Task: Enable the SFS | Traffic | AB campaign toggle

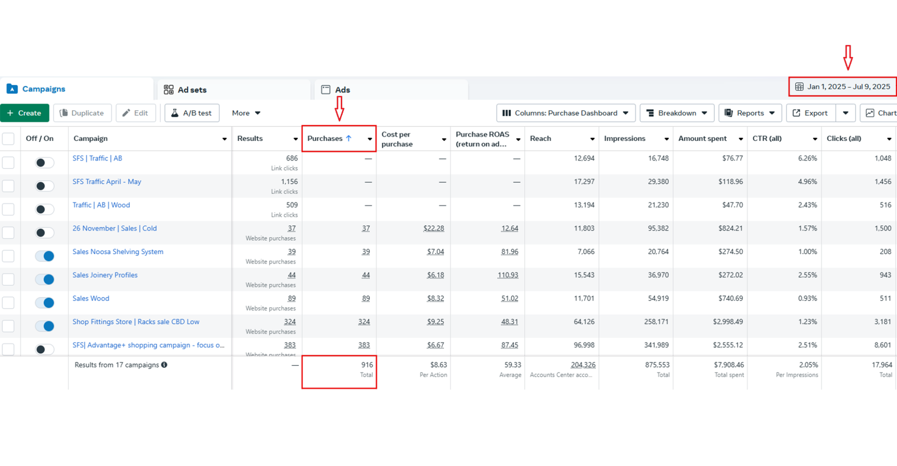Action: coord(45,163)
